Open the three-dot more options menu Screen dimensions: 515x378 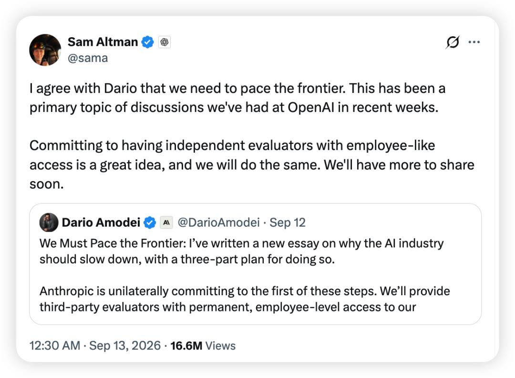[474, 42]
